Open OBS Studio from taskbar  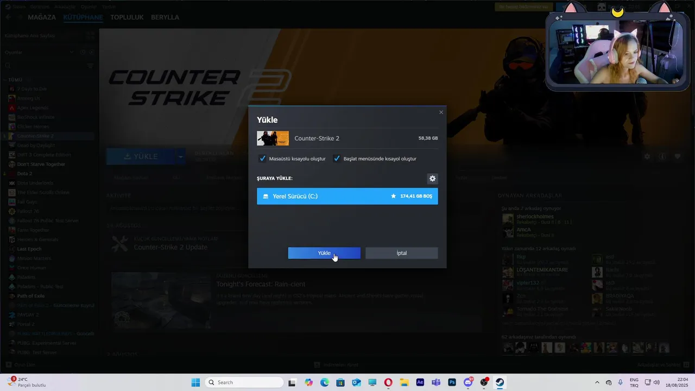[484, 382]
